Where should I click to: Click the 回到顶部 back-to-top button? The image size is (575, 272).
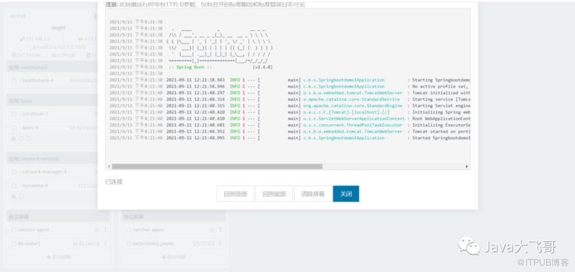click(x=235, y=193)
